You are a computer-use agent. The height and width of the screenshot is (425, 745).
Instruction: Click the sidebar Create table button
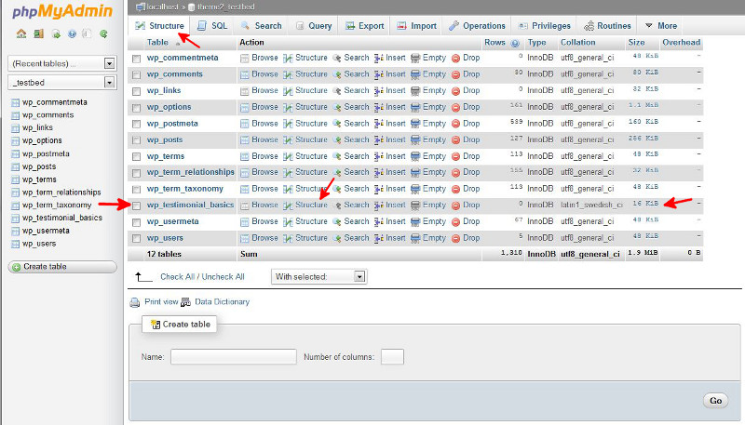(62, 267)
